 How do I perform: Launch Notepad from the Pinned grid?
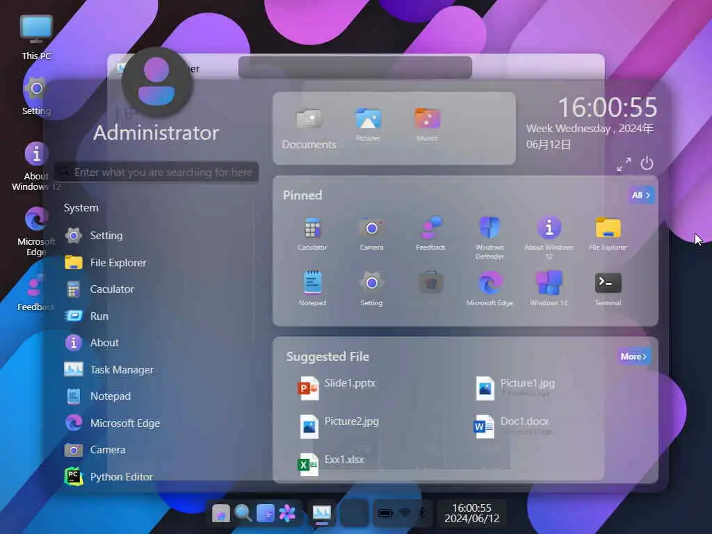click(x=312, y=289)
